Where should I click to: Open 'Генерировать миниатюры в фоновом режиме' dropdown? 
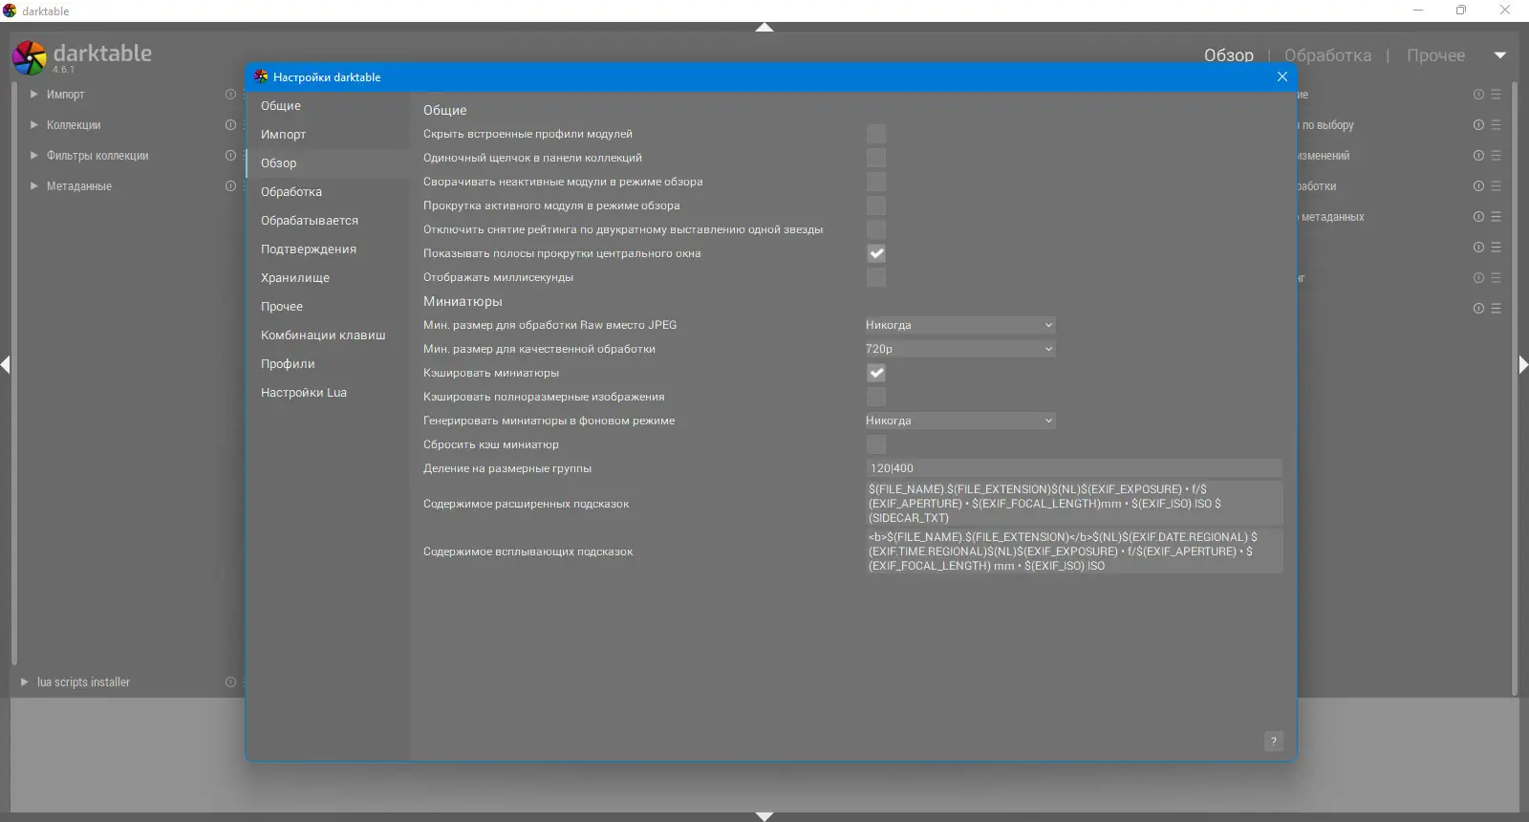pyautogui.click(x=959, y=421)
